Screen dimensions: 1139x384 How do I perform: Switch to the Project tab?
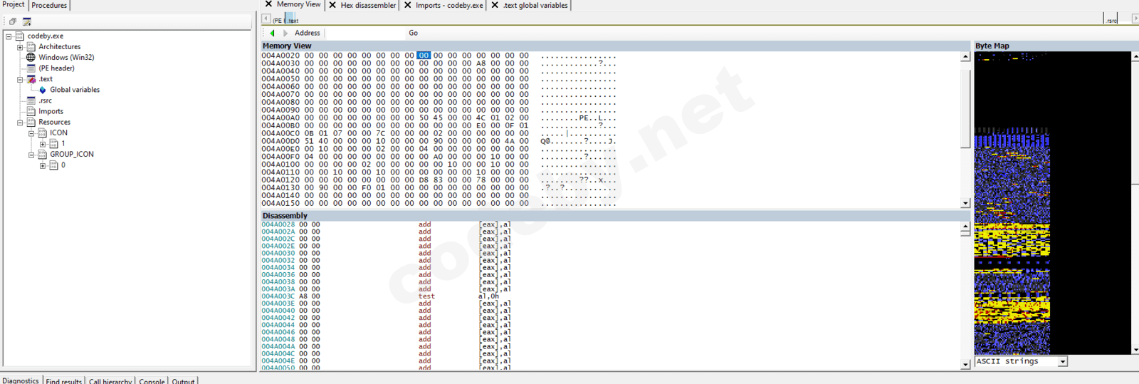tap(14, 4)
